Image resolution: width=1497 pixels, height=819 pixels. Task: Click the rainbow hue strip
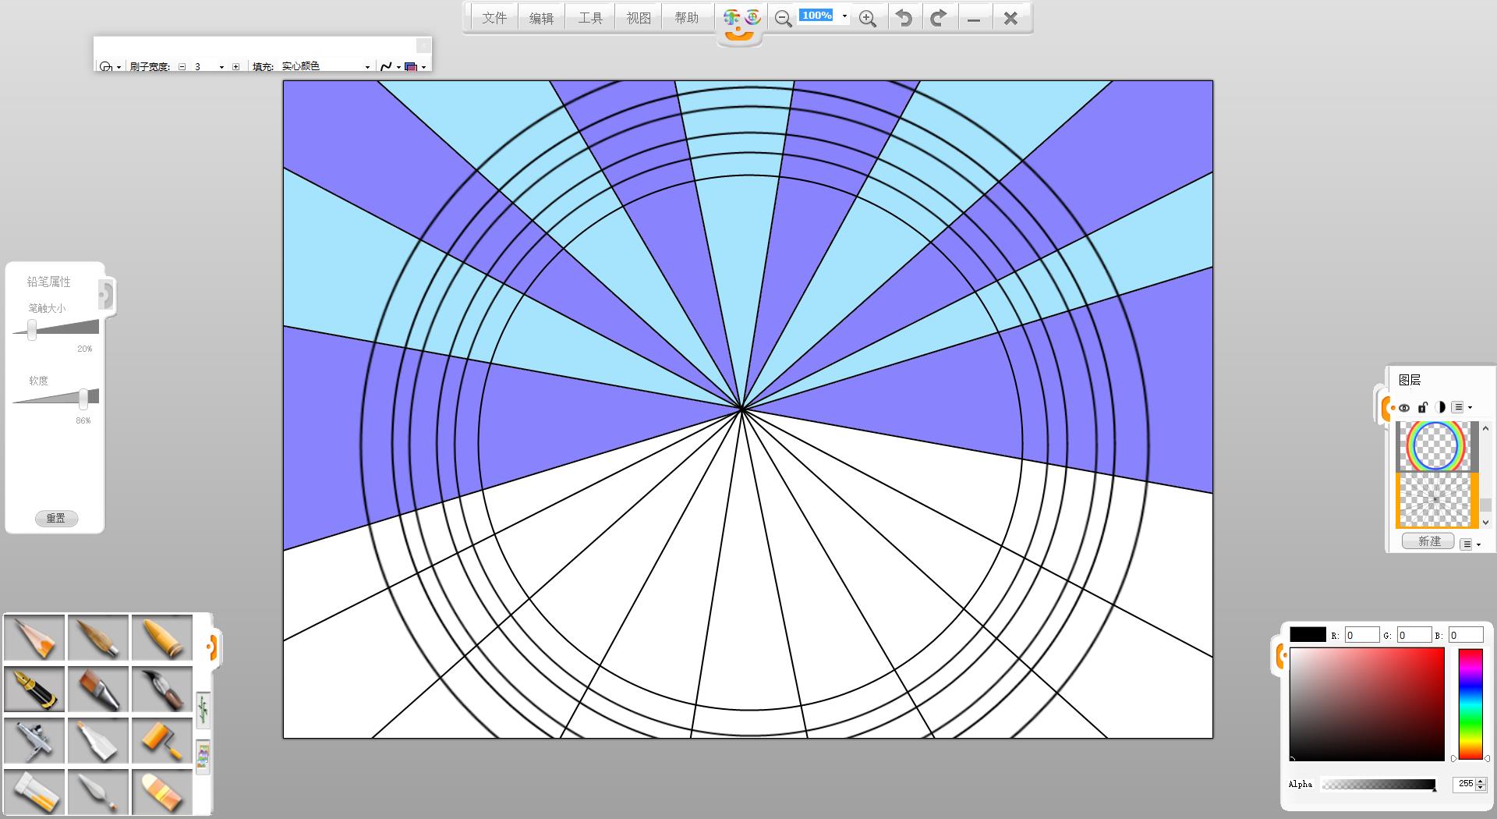tap(1470, 704)
